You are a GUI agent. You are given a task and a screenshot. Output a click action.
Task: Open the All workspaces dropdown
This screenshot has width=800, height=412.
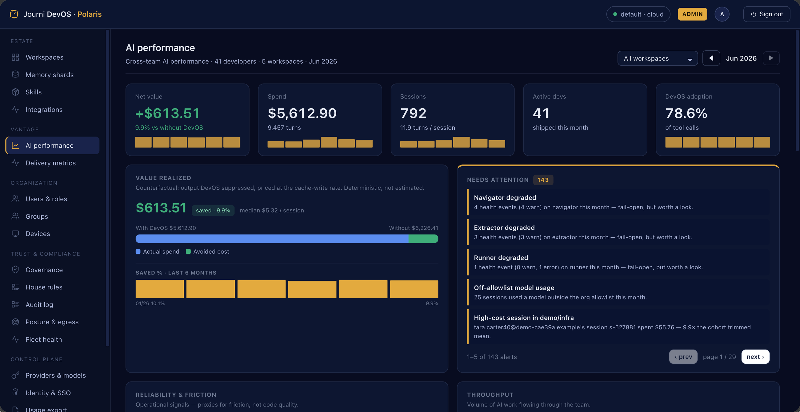coord(658,58)
